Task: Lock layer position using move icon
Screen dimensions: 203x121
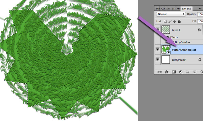Action: (x=175, y=22)
